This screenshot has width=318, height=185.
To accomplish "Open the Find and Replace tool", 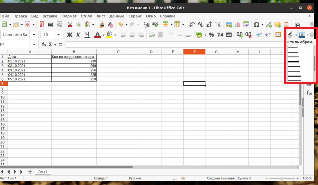I will (x=146, y=24).
